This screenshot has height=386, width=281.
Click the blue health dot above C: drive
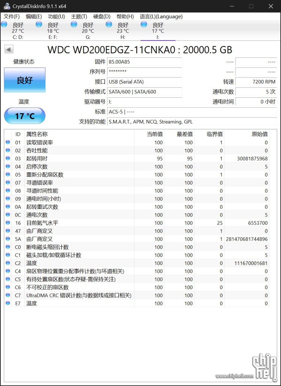pos(4,25)
